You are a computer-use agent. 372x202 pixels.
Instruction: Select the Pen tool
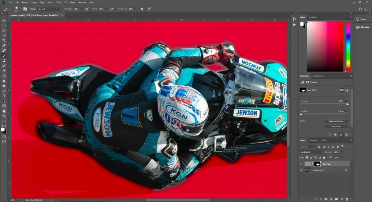tap(4, 91)
